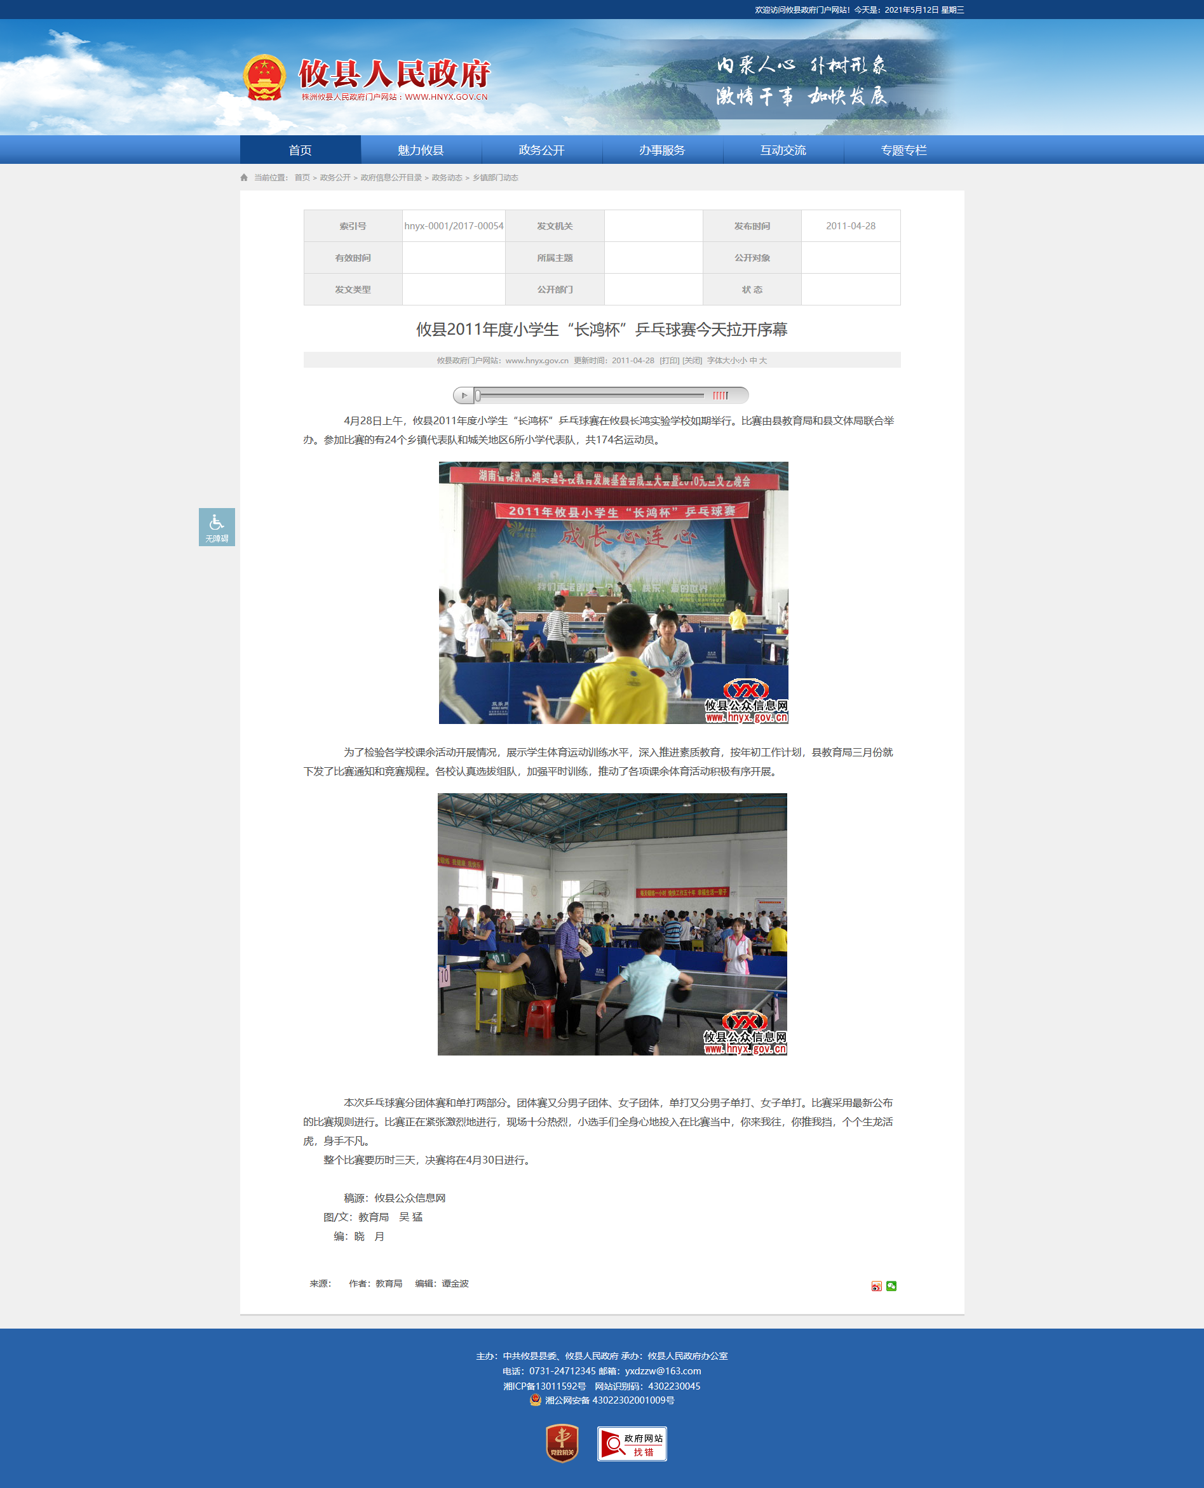Share article via Weibo icon
1204x1488 pixels.
(876, 1286)
